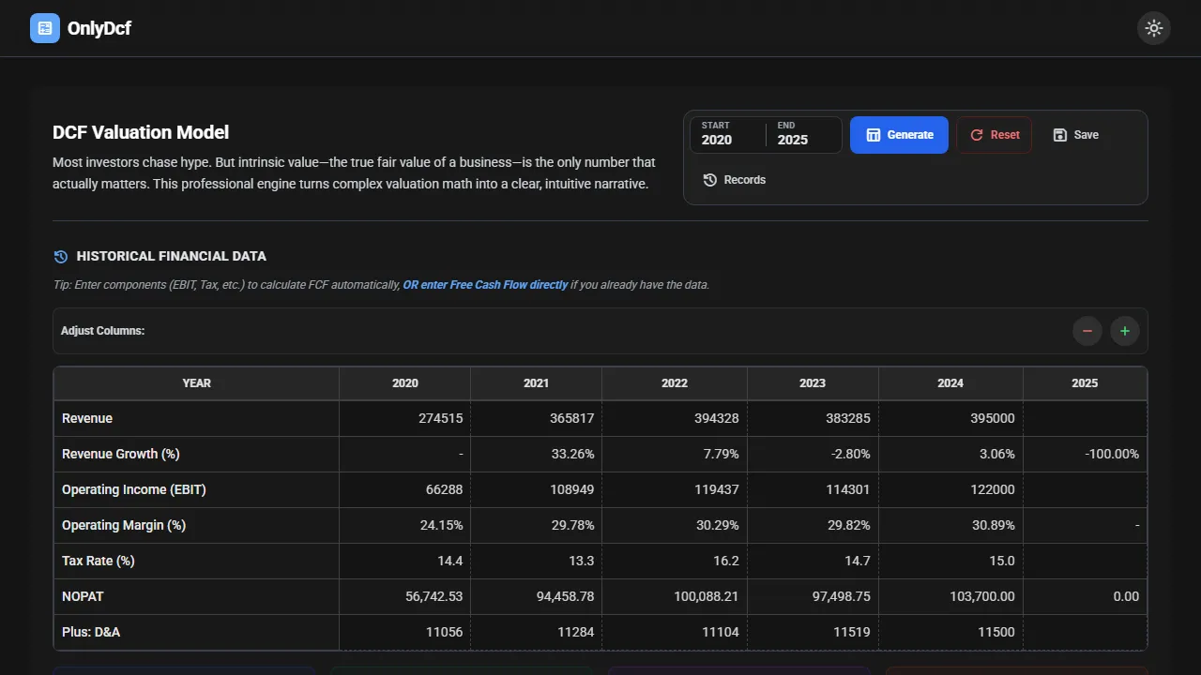Click the START year field showing 2020
The height and width of the screenshot is (675, 1201).
pos(727,139)
